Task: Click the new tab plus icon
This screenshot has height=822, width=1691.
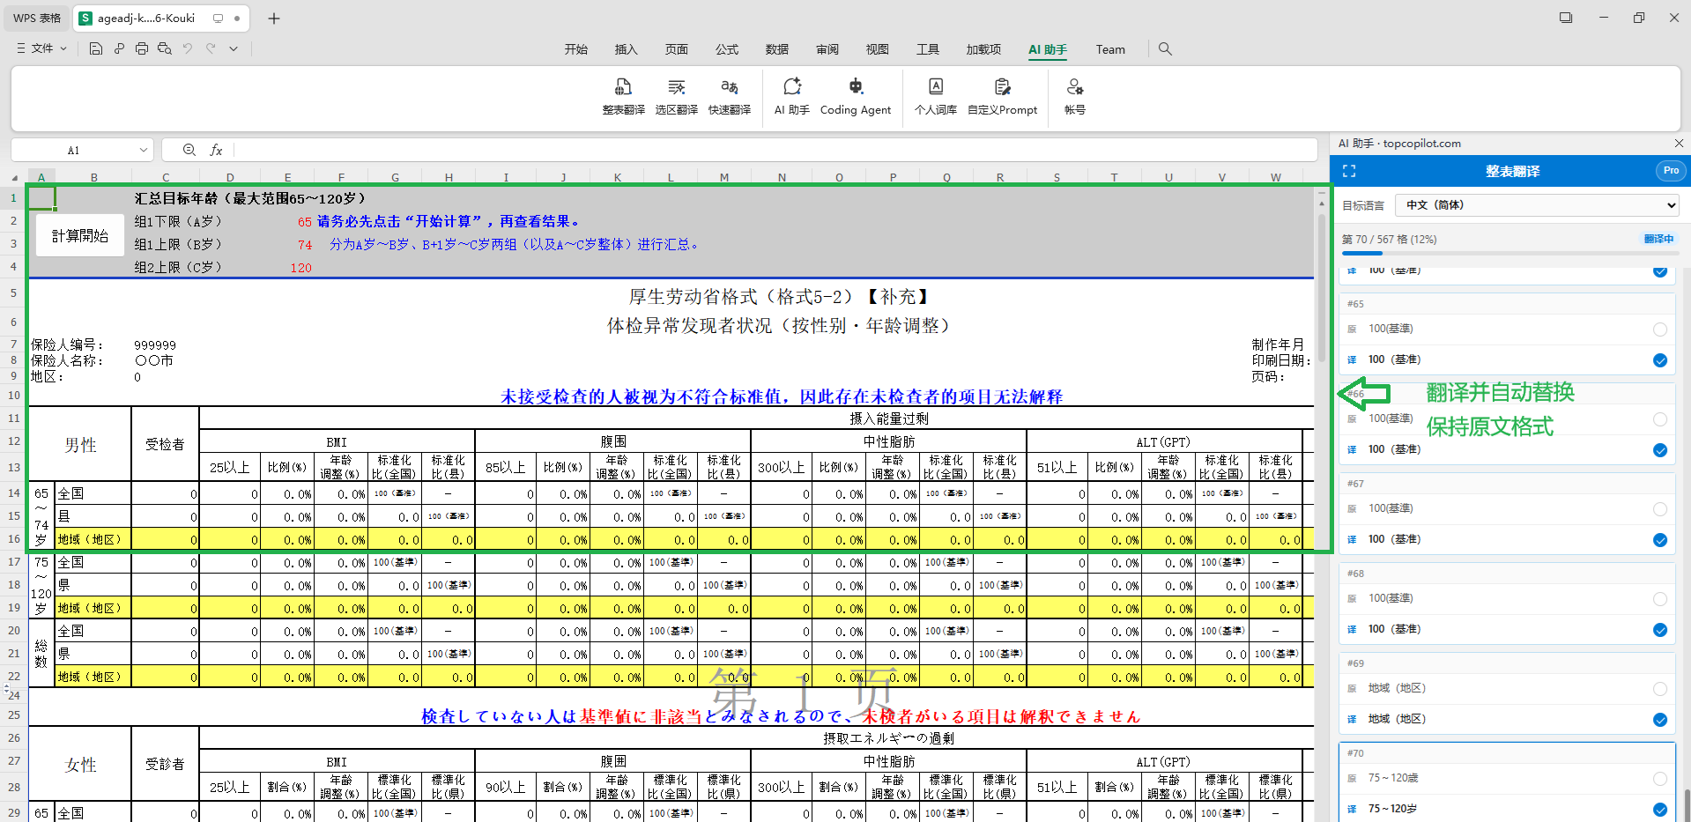Action: pos(274,19)
